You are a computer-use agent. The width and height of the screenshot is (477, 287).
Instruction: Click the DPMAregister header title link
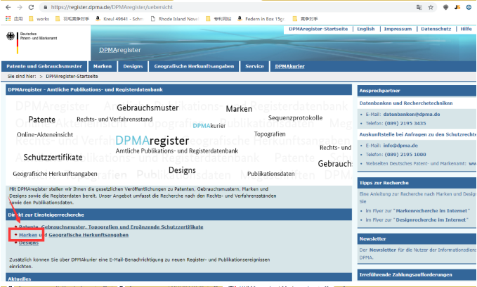(120, 50)
